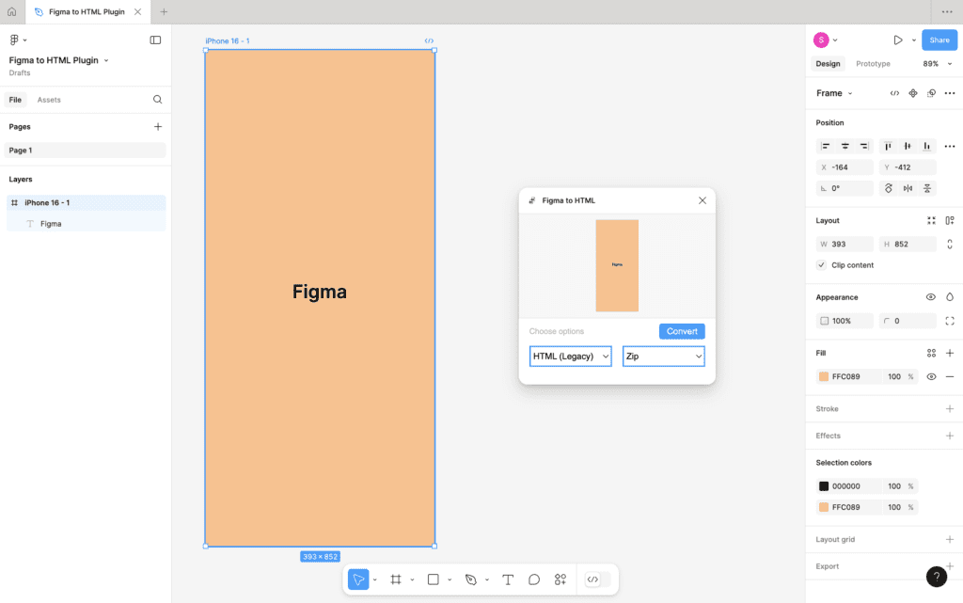This screenshot has height=603, width=963.
Task: Click the help question mark button
Action: 936,577
